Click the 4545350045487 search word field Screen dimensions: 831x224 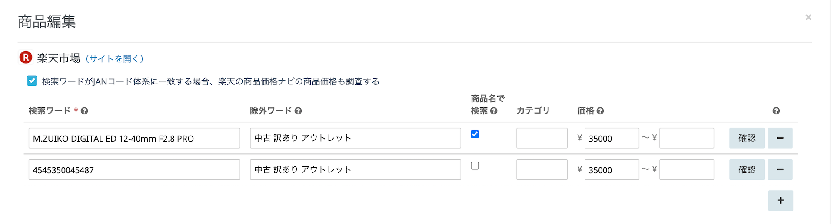pos(134,170)
